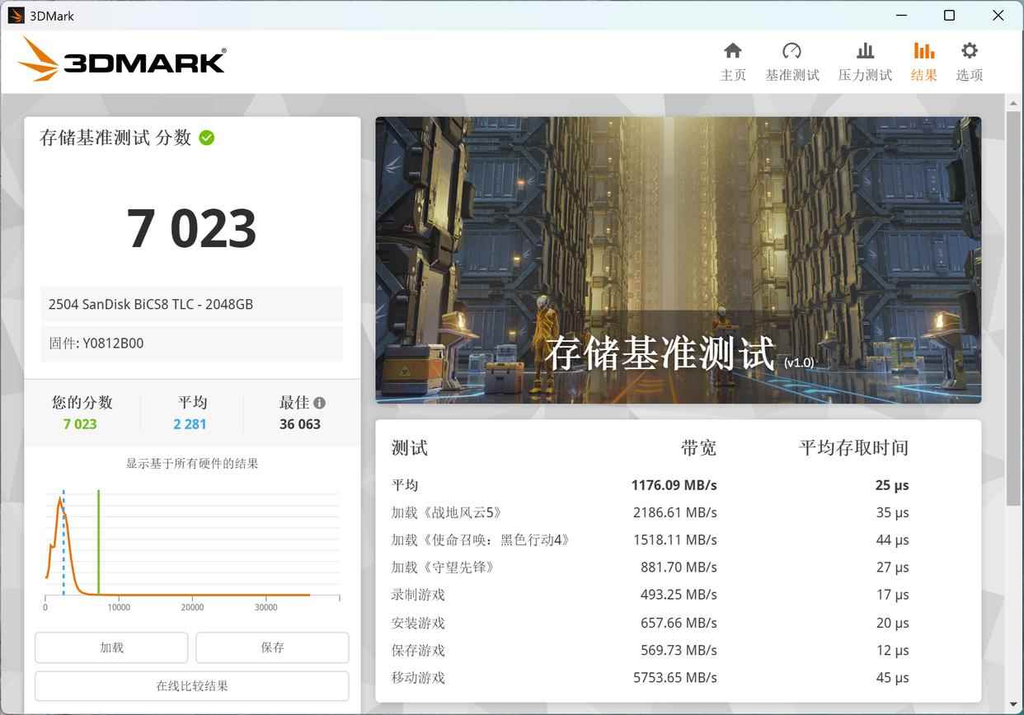Screen dimensions: 1024x715
Task: Click the 加载 button
Action: 111,647
